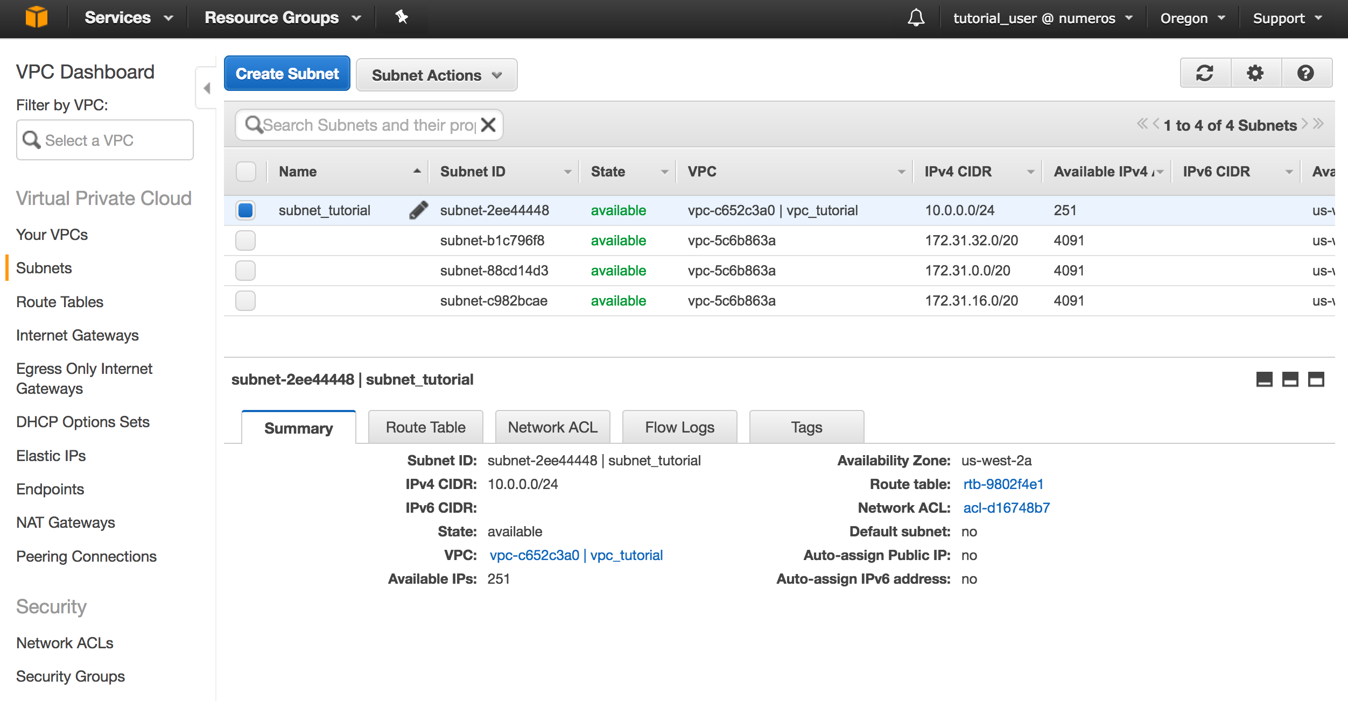This screenshot has width=1348, height=701.
Task: Open the help question mark icon
Action: (1305, 73)
